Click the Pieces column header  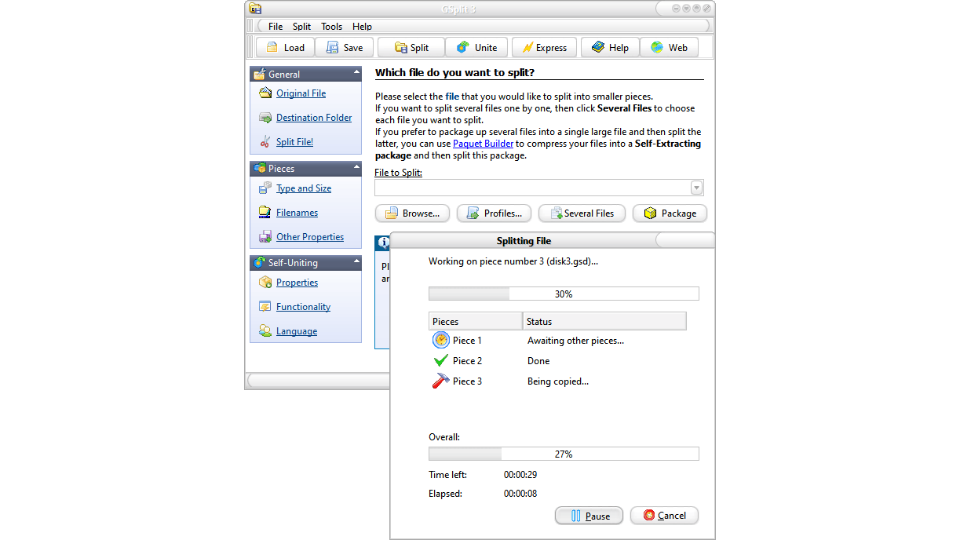click(476, 321)
